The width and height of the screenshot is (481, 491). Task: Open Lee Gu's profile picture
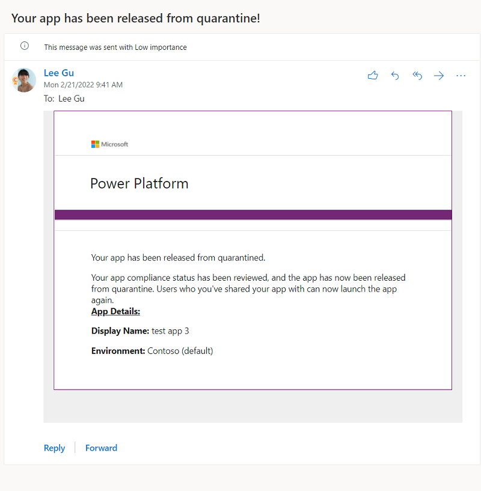pos(24,80)
